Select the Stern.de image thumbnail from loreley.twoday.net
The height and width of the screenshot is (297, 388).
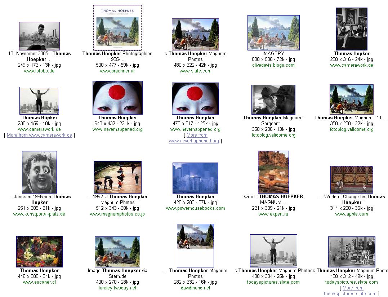point(117,252)
